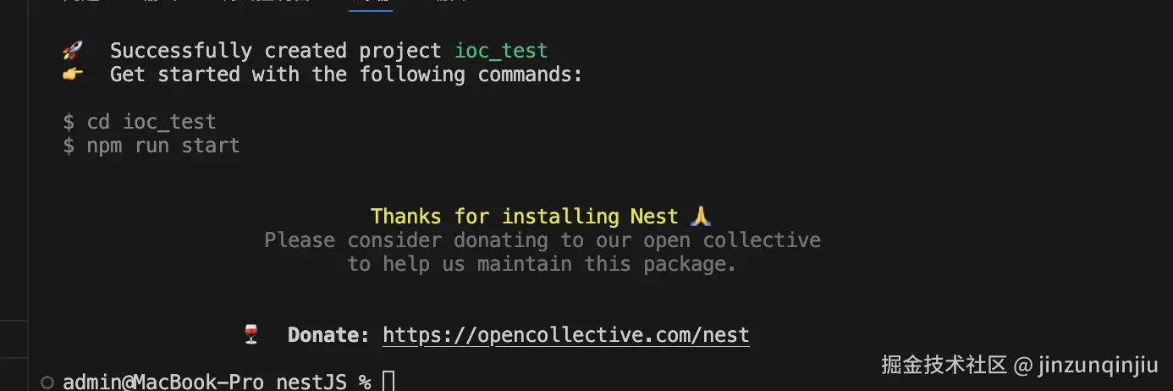Click the 'cd ioc_test' command line
1173x391 pixels.
pos(150,122)
